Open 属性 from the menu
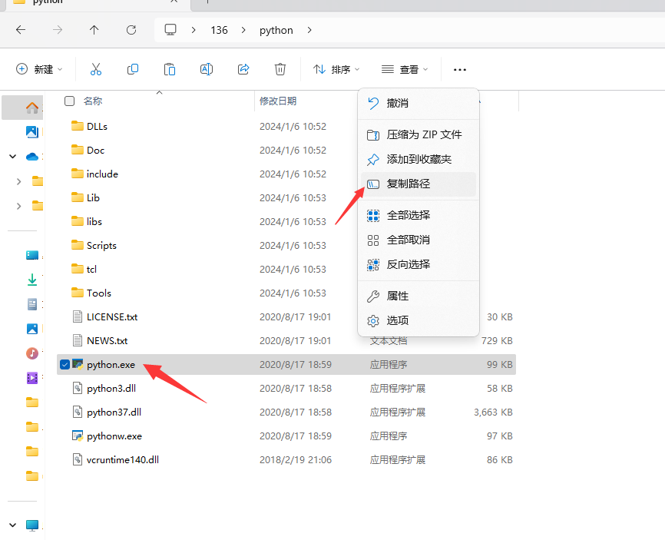Screen dimensions: 665x540 click(x=419, y=296)
